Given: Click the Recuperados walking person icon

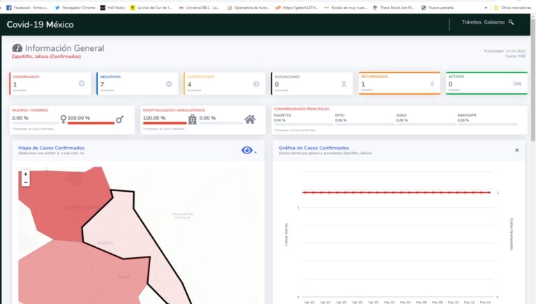Looking at the screenshot, I should pyautogui.click(x=431, y=84).
